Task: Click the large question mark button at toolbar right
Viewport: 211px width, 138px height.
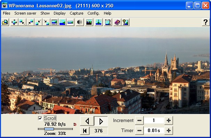Action: click(205, 22)
